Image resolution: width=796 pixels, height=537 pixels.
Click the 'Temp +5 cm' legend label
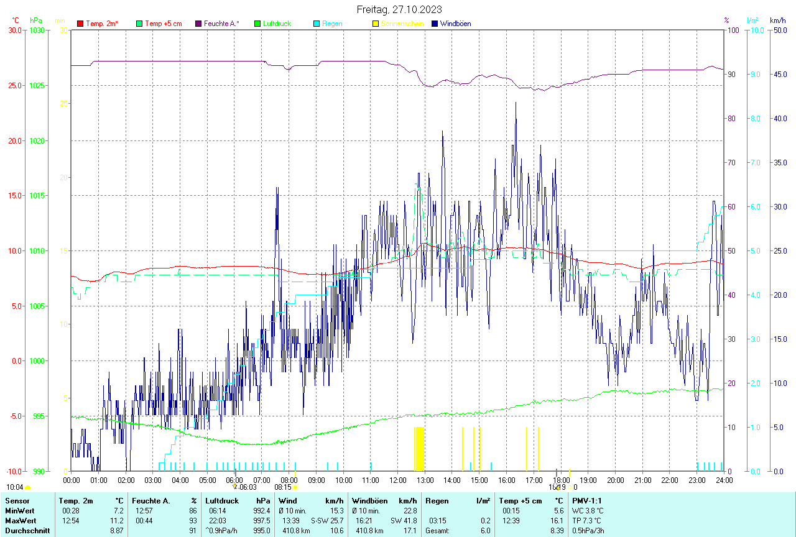(x=163, y=24)
